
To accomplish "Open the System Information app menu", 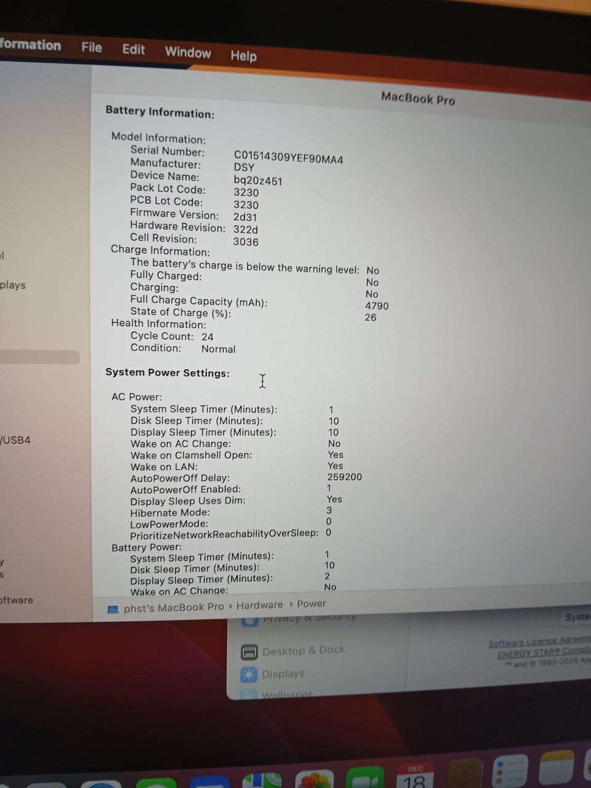I will pyautogui.click(x=30, y=45).
